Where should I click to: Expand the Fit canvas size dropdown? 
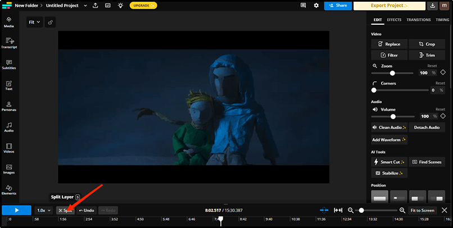point(35,22)
